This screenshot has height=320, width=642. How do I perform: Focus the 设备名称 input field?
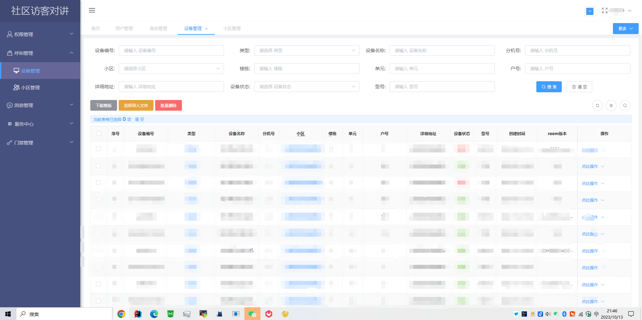coord(442,50)
